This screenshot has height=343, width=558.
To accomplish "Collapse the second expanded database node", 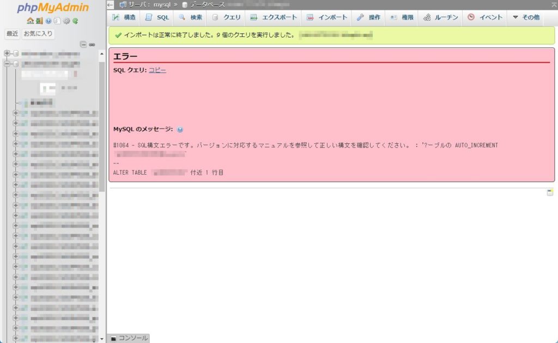I will coord(7,64).
